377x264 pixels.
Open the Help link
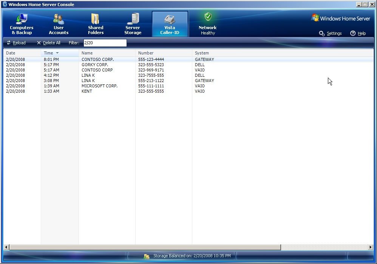tap(362, 33)
